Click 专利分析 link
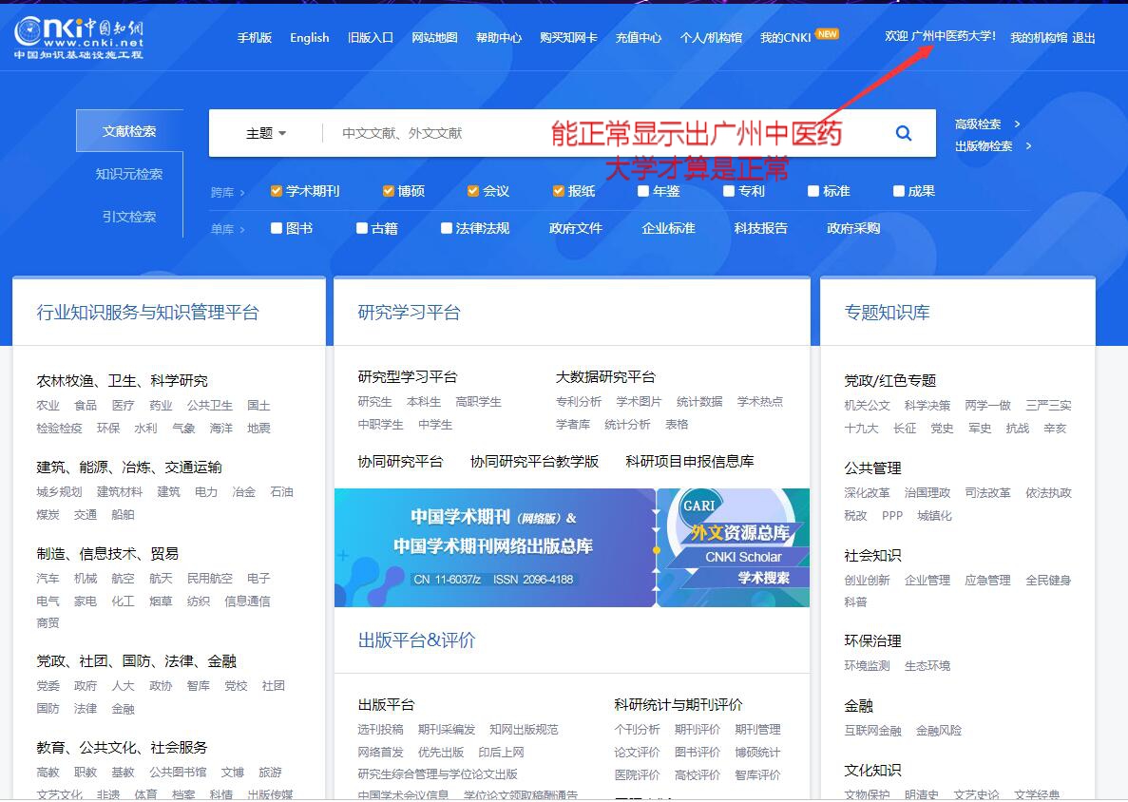Screen dimensions: 1128x802 click(579, 401)
